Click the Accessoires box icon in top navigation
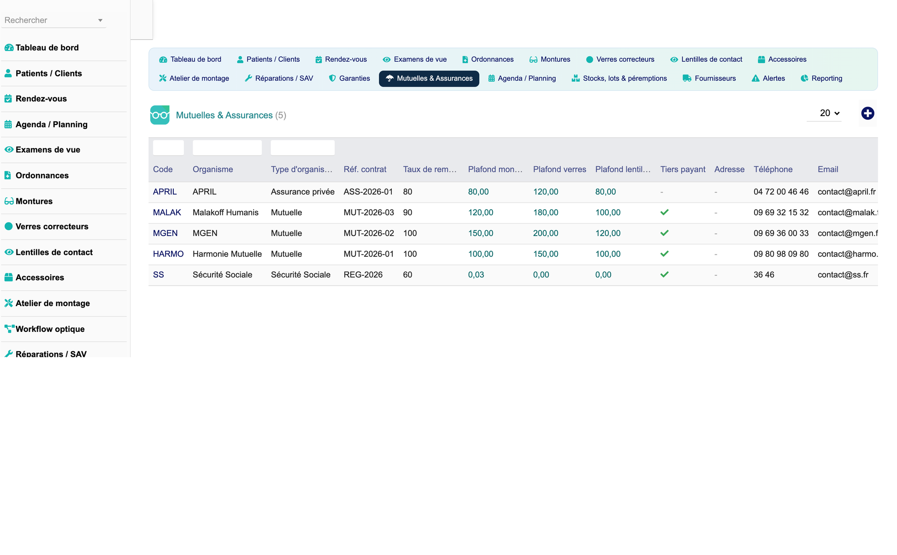The width and height of the screenshot is (897, 555). click(761, 59)
